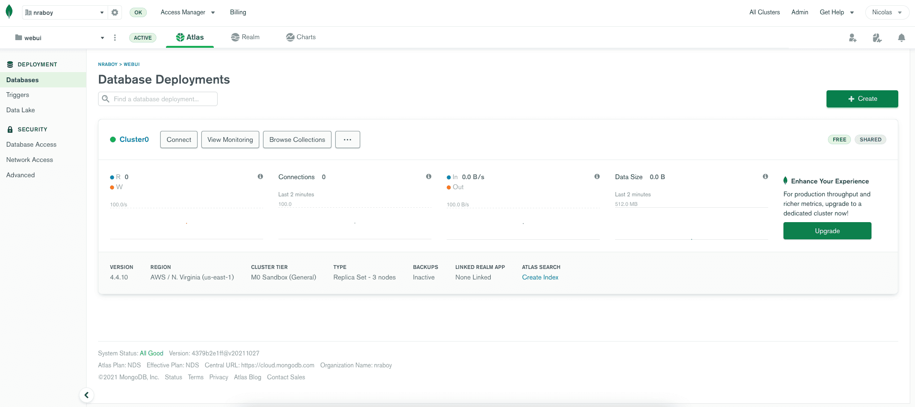Image resolution: width=915 pixels, height=407 pixels.
Task: Open organization settings gear icon
Action: coord(115,12)
